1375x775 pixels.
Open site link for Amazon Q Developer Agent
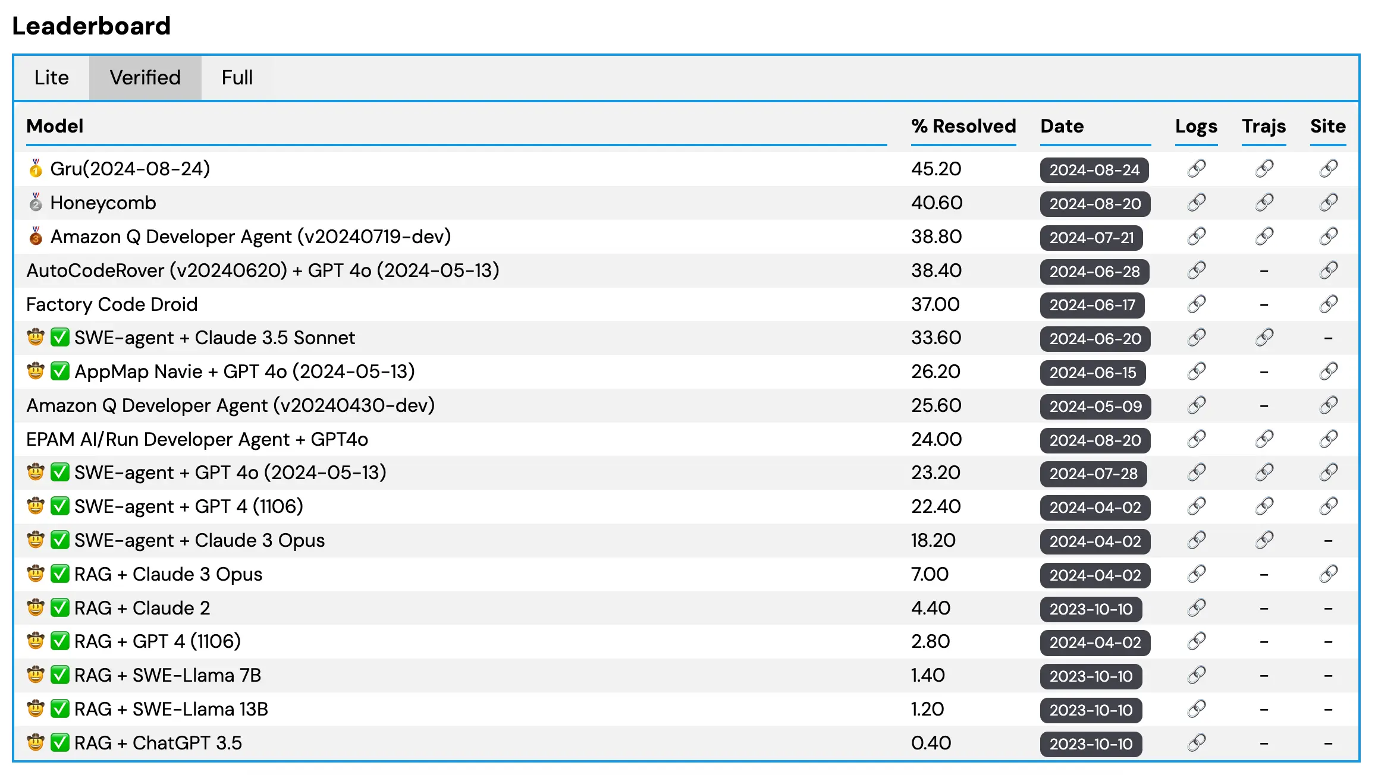click(x=1328, y=237)
